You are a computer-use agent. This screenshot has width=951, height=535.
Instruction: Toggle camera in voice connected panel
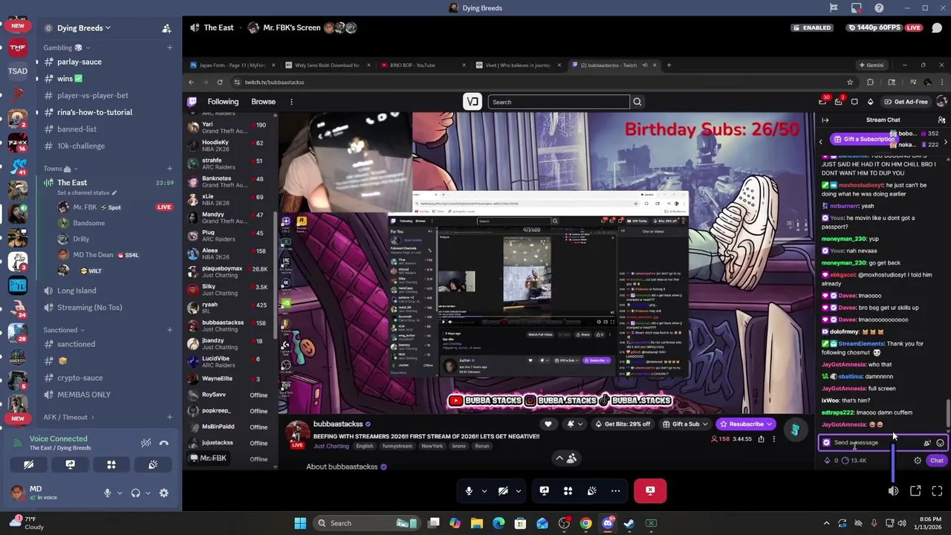28,465
